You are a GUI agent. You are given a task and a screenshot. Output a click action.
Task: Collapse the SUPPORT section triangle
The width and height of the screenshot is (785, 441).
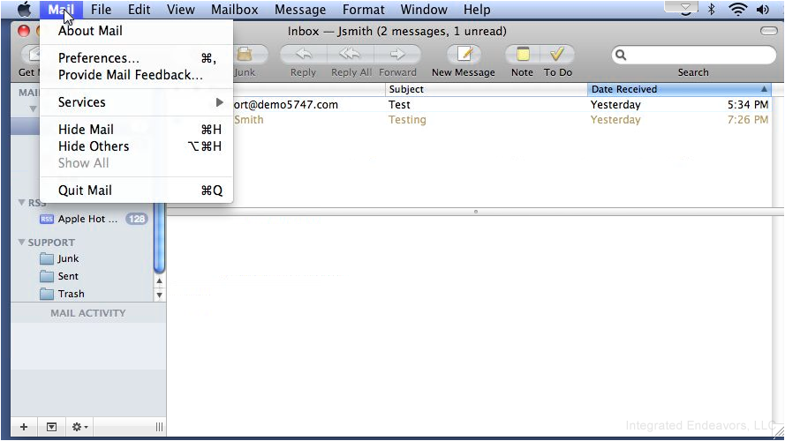coord(21,242)
